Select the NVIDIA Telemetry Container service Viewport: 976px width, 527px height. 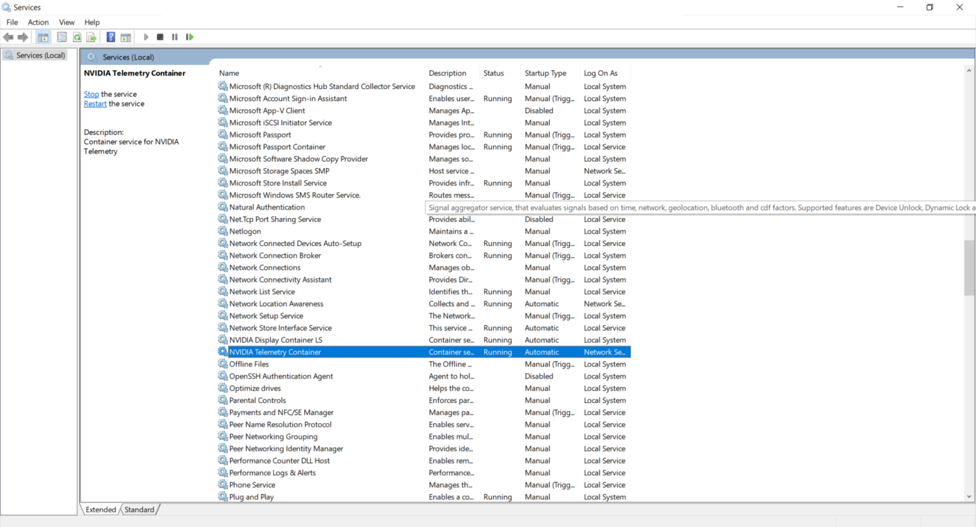coord(424,352)
